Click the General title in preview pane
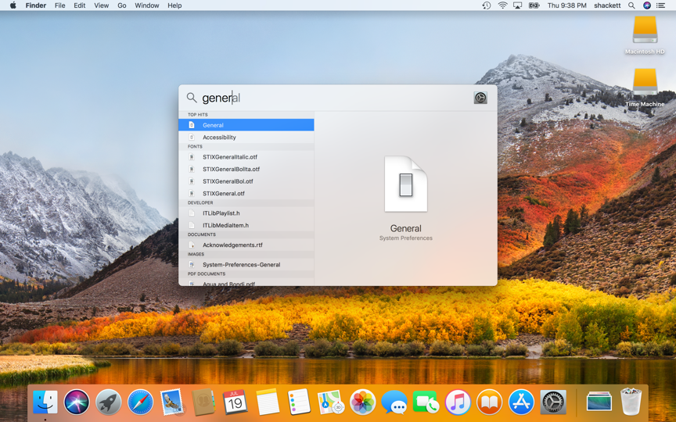This screenshot has height=422, width=676. [x=406, y=228]
